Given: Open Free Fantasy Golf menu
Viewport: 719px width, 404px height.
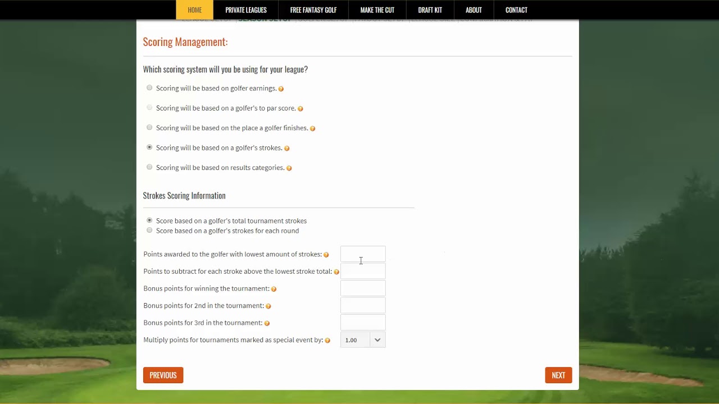Looking at the screenshot, I should tap(313, 10).
